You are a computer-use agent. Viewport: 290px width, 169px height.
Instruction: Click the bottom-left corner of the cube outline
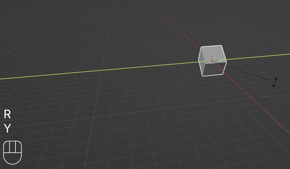click(203, 76)
